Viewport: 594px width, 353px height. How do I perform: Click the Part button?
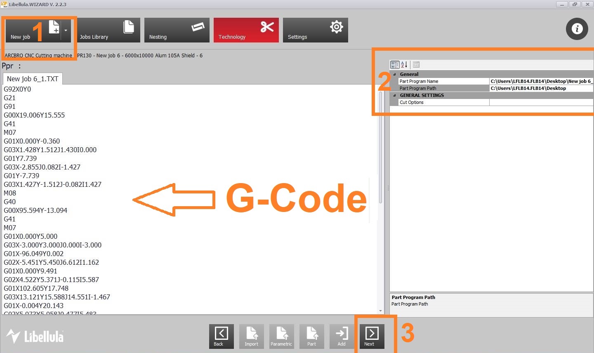click(311, 337)
